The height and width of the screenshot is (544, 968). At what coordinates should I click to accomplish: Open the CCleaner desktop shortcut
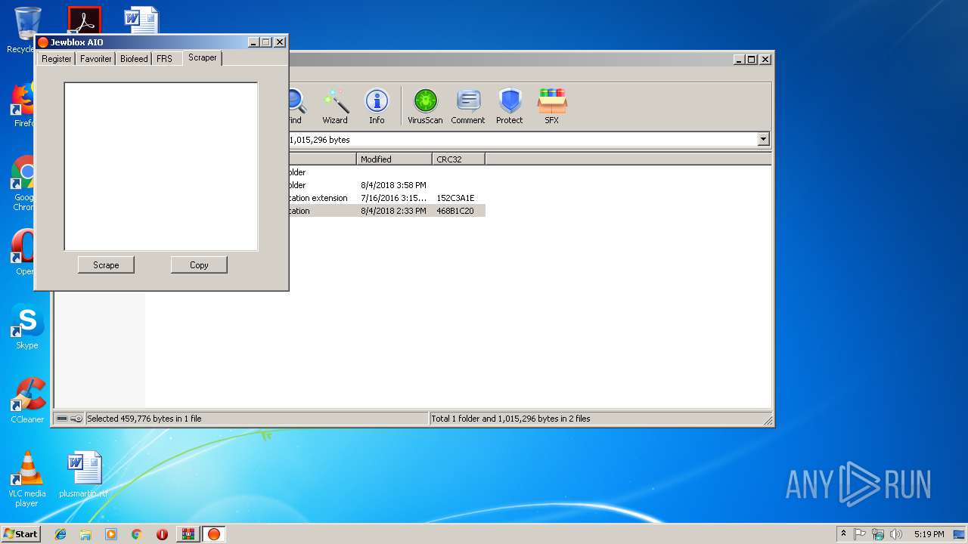(27, 400)
